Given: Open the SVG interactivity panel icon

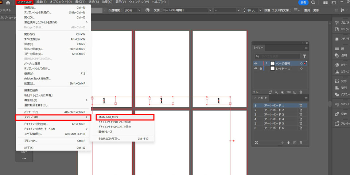Looking at the screenshot, I should 337,104.
